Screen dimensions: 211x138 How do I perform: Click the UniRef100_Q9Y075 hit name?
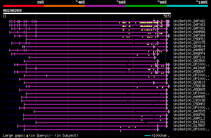pyautogui.click(x=189, y=43)
